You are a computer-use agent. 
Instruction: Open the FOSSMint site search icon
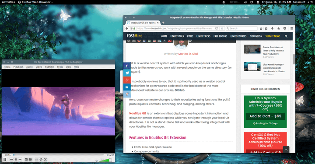point(286,36)
